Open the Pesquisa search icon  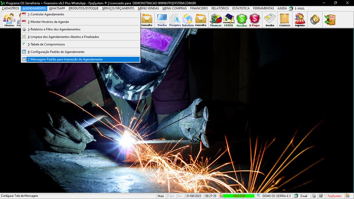[x=175, y=19]
